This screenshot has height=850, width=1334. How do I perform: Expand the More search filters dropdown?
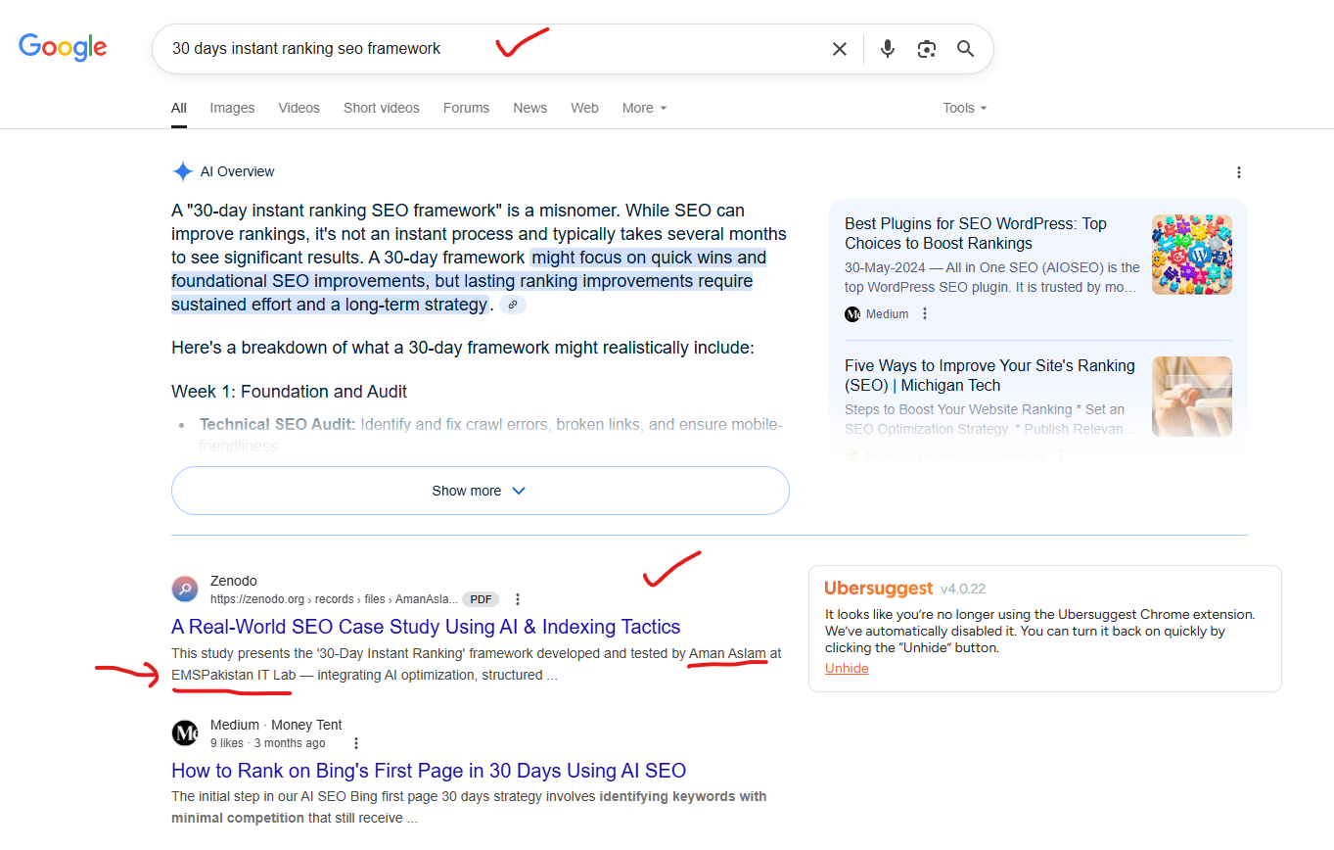644,108
